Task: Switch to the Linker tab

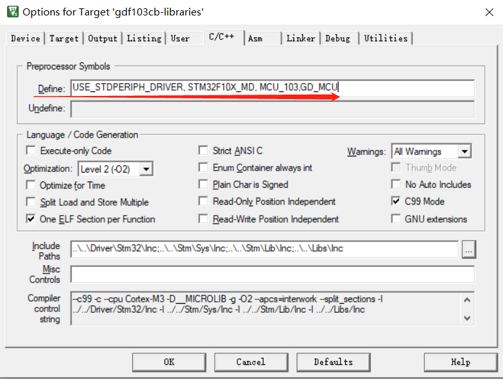Action: coord(301,39)
